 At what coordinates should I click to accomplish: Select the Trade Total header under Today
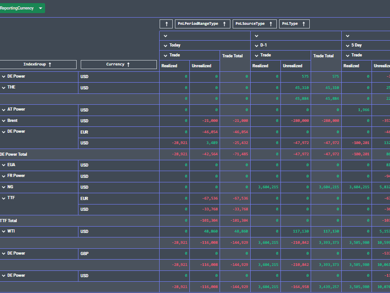coord(232,56)
